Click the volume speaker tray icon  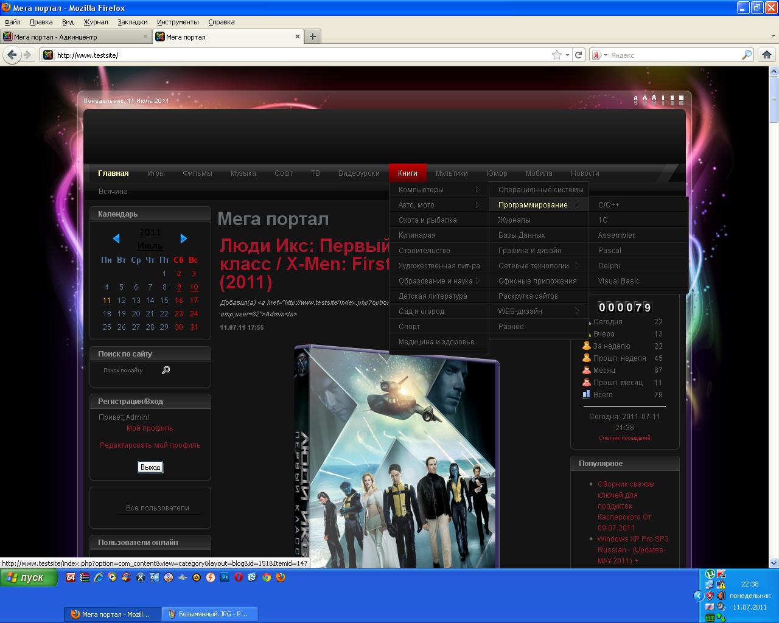click(x=721, y=596)
